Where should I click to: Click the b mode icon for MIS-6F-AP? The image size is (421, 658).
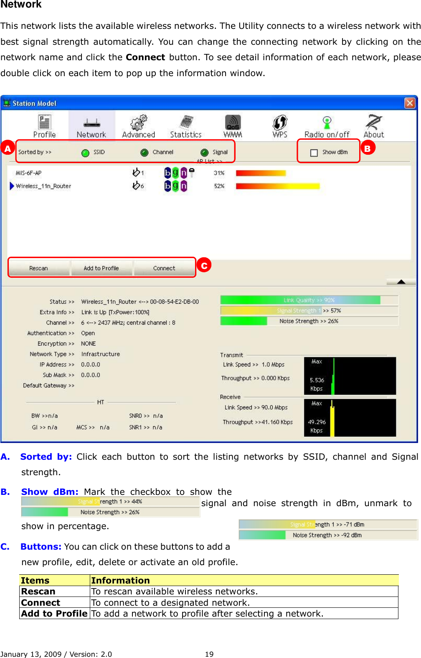[x=167, y=172]
